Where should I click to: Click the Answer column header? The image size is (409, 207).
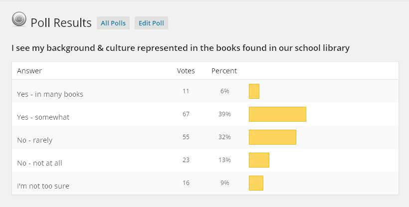pos(29,71)
